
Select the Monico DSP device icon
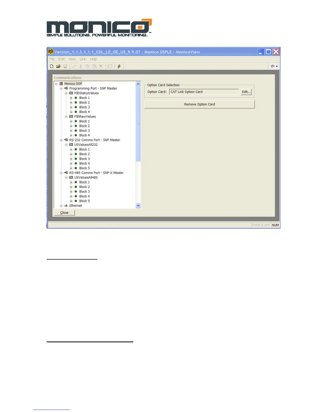point(61,84)
